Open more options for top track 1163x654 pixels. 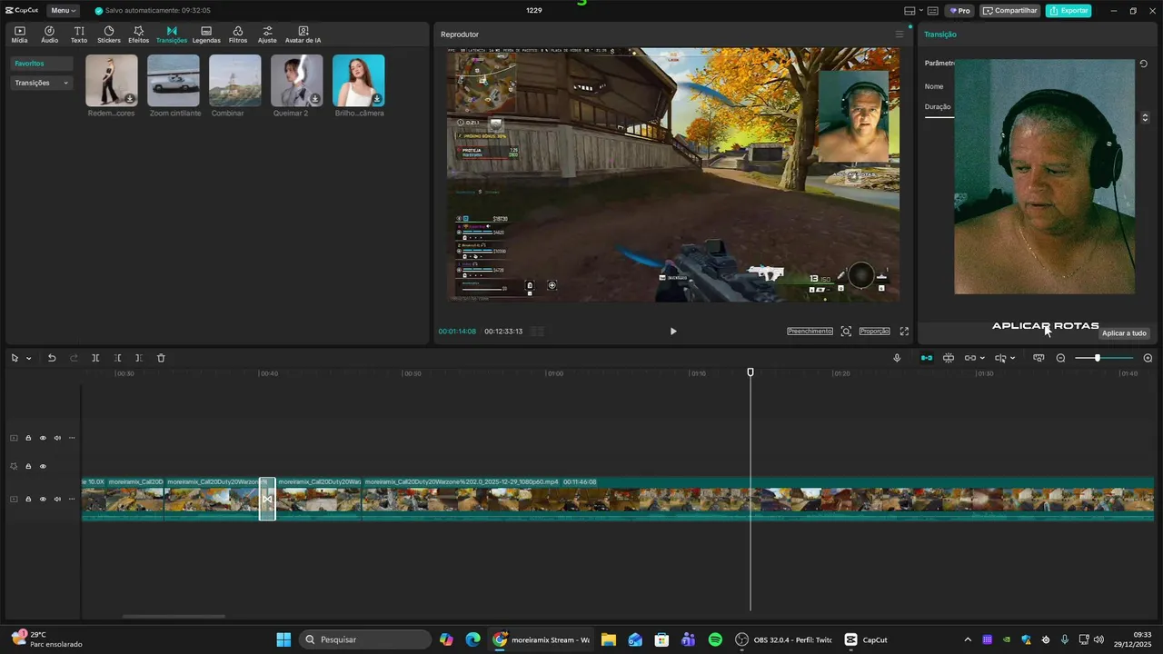[72, 438]
